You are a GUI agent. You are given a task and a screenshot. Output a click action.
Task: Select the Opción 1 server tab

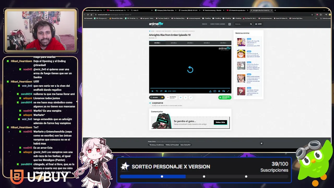point(157,43)
